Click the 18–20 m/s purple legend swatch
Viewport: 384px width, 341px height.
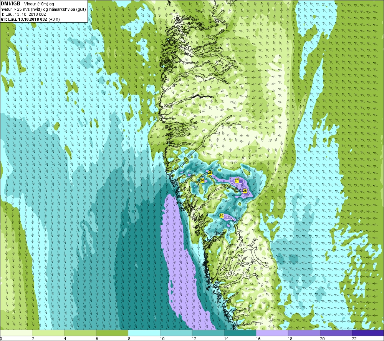point(304,333)
